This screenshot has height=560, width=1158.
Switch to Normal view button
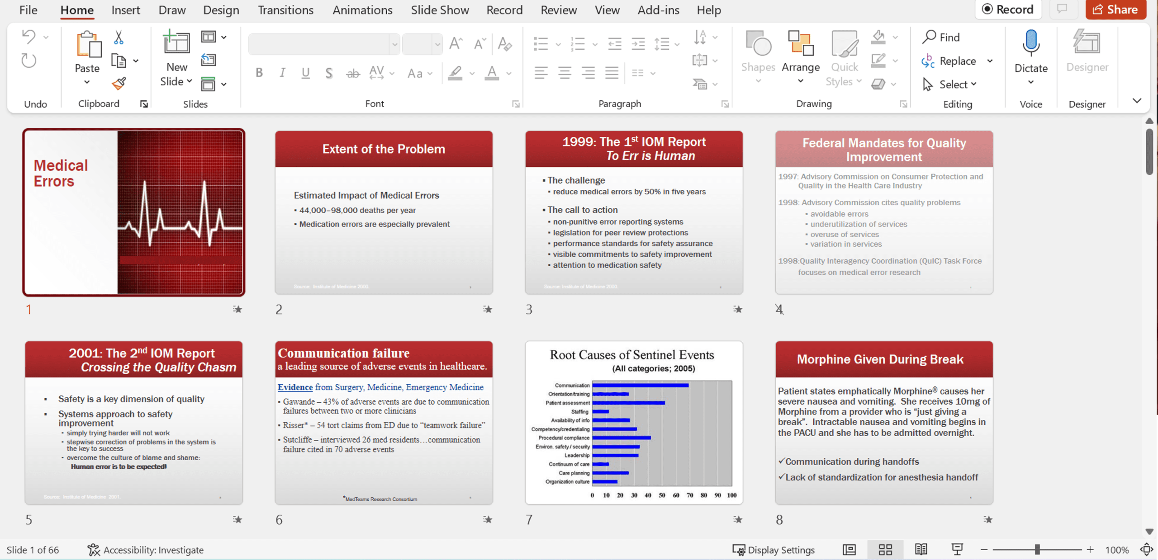coord(849,550)
